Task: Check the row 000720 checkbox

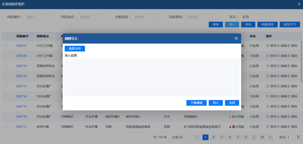Action: pos(6,56)
